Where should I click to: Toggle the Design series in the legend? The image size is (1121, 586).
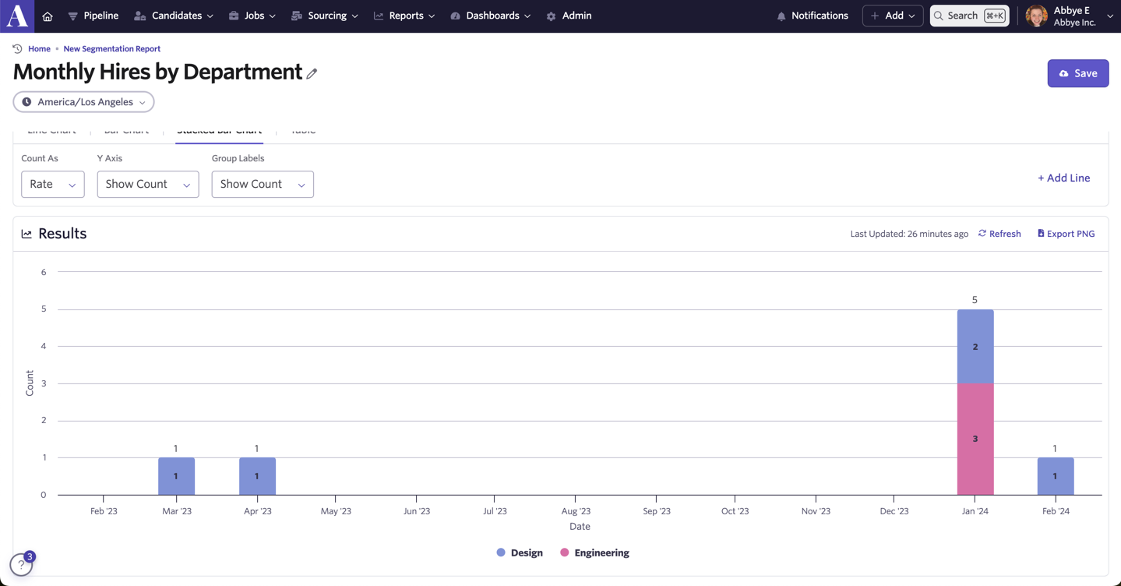coord(520,552)
